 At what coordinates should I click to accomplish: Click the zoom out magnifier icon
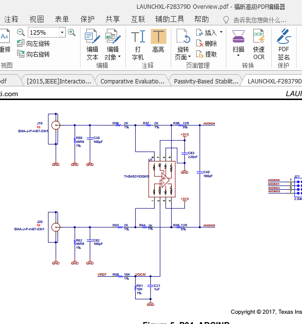point(20,32)
